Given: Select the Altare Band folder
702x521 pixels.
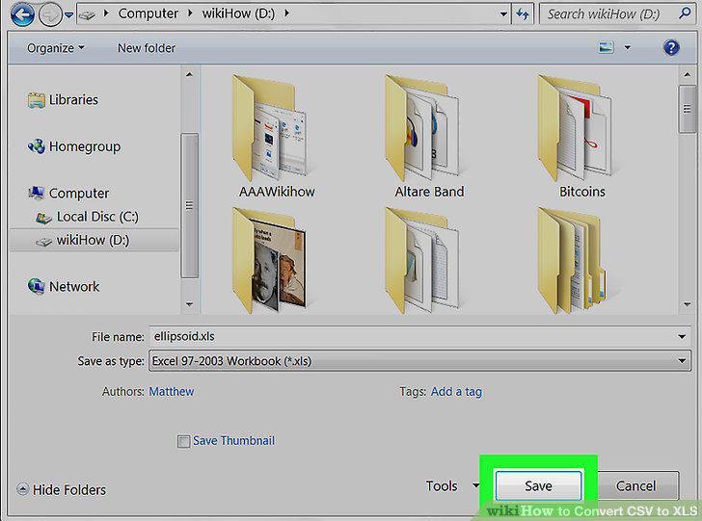Looking at the screenshot, I should pos(428,137).
